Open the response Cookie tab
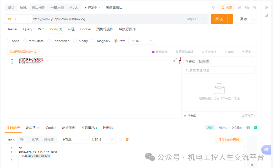Viewport: 273px width, 168px height. pos(51,128)
